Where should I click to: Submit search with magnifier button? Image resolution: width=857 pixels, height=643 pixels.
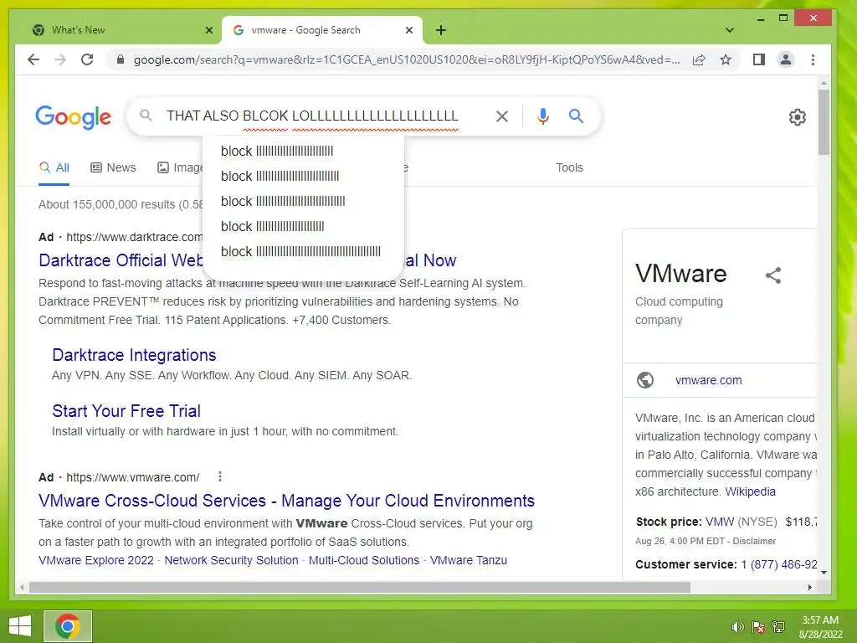click(576, 116)
